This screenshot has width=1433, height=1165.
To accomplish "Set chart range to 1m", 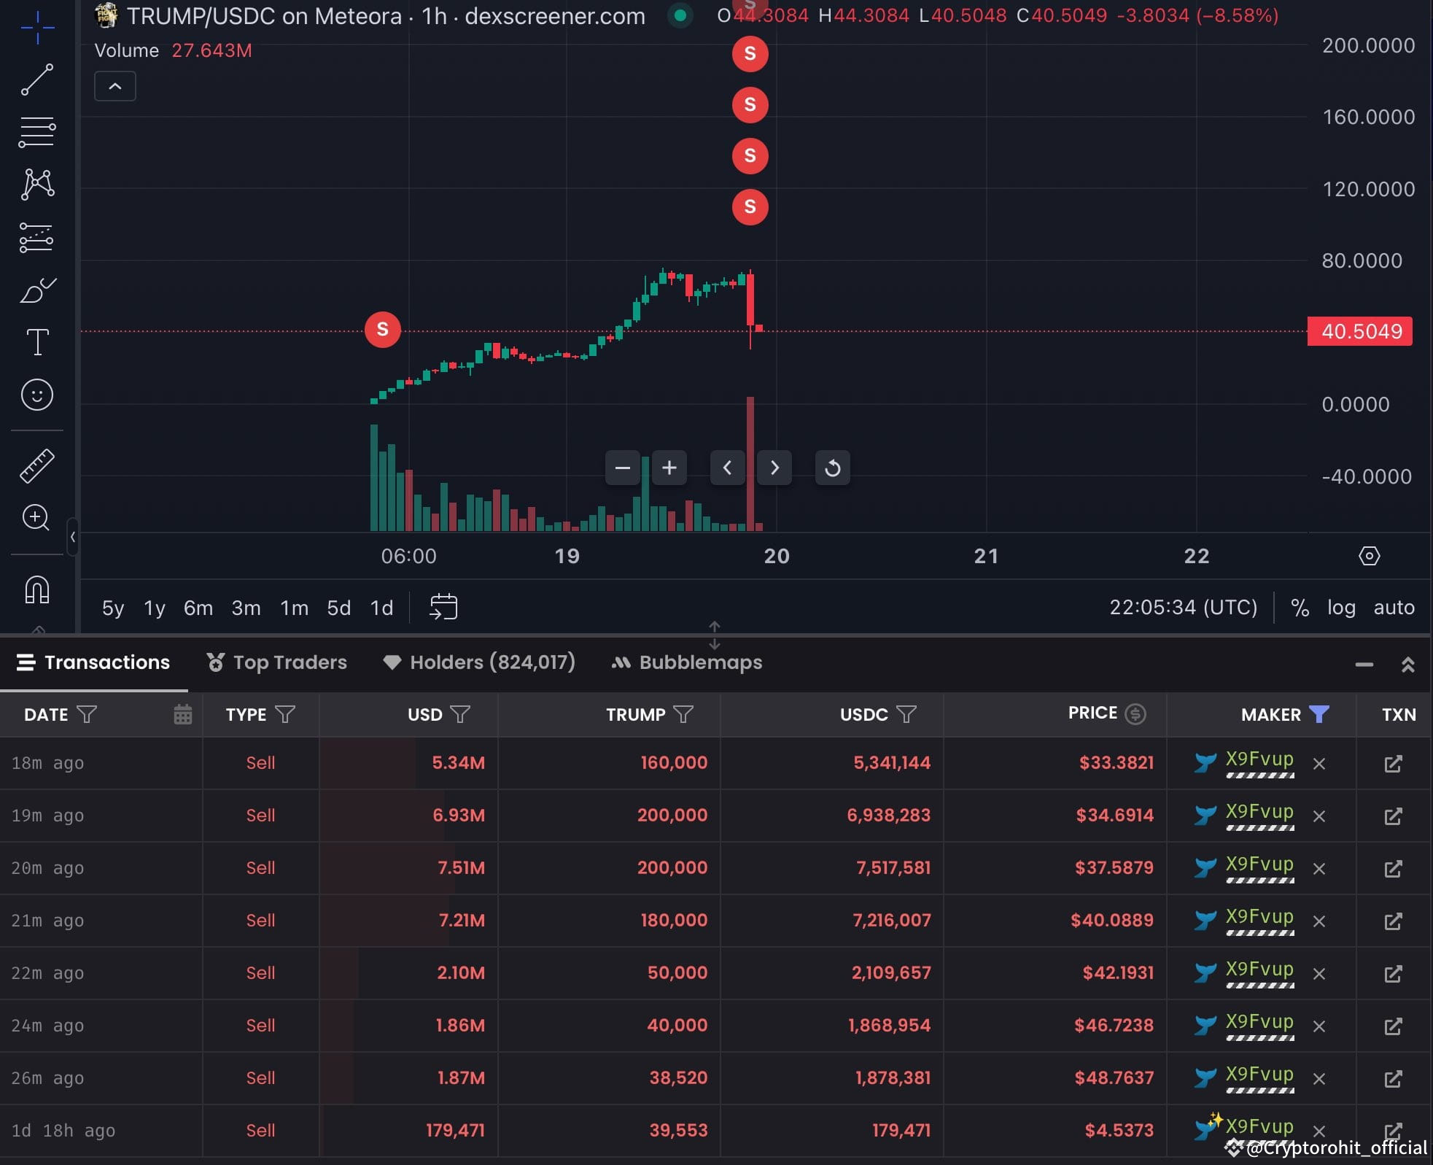I will [x=294, y=608].
